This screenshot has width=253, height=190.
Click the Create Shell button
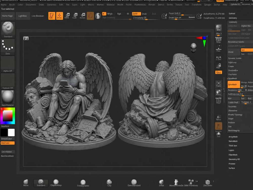(234, 102)
